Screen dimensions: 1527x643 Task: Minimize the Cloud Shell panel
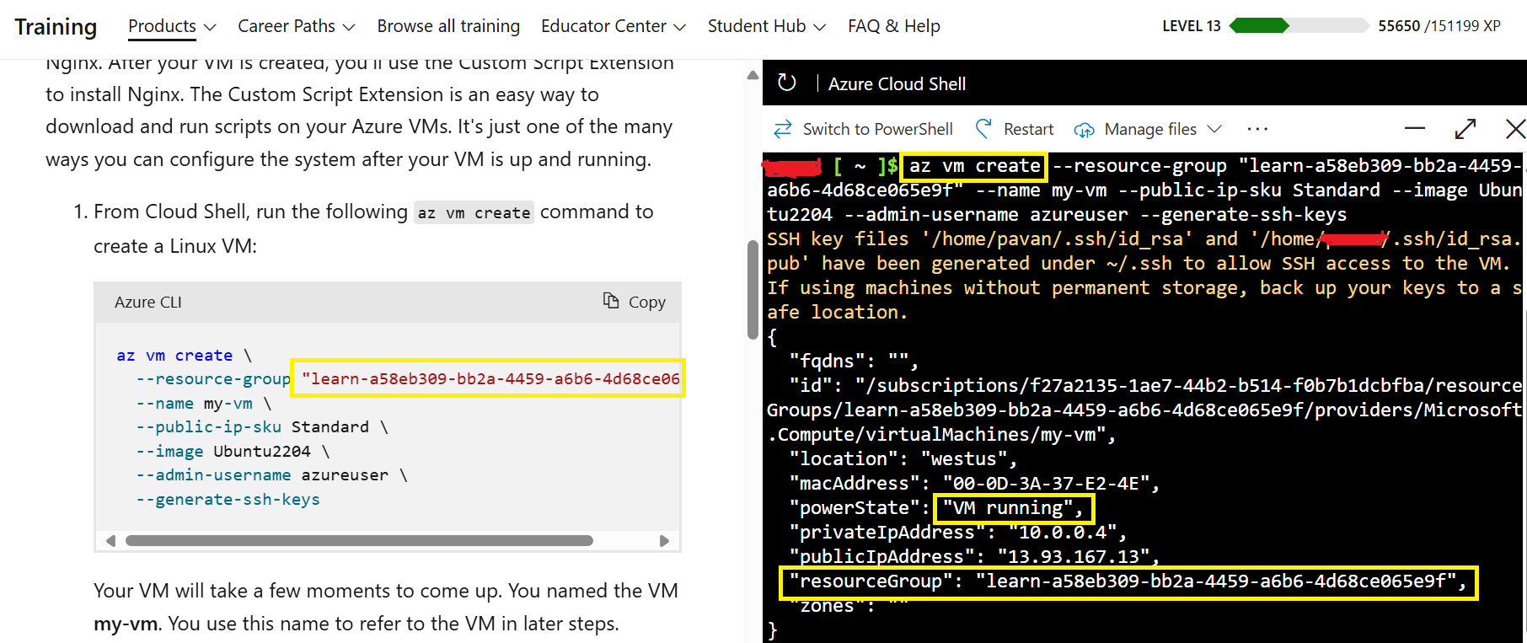tap(1415, 129)
